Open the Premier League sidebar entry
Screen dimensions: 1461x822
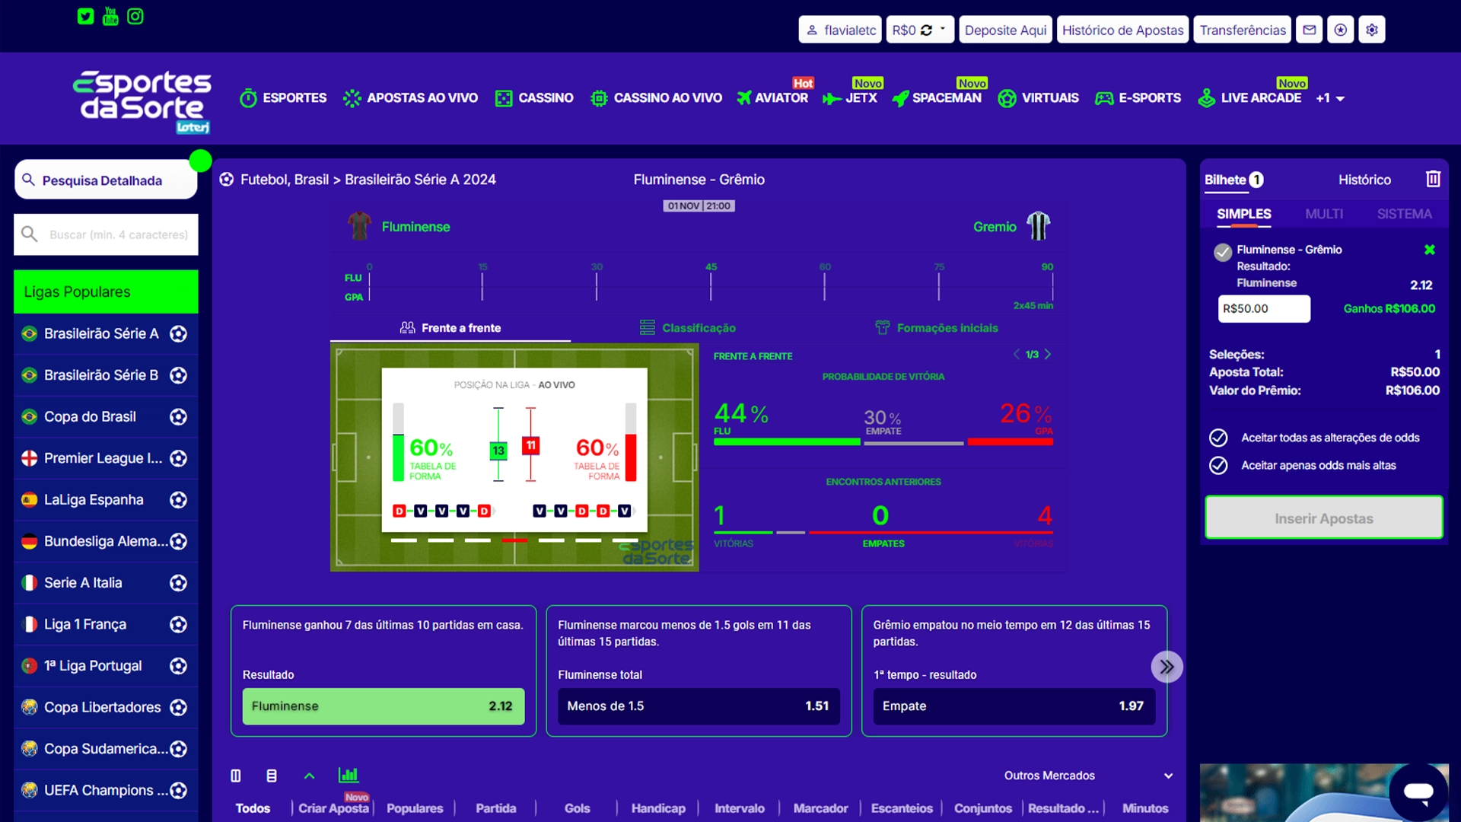click(x=106, y=458)
